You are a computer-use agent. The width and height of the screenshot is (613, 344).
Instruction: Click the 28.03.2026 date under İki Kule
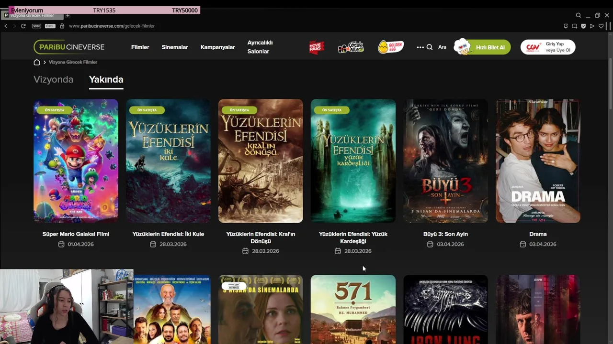(x=173, y=244)
